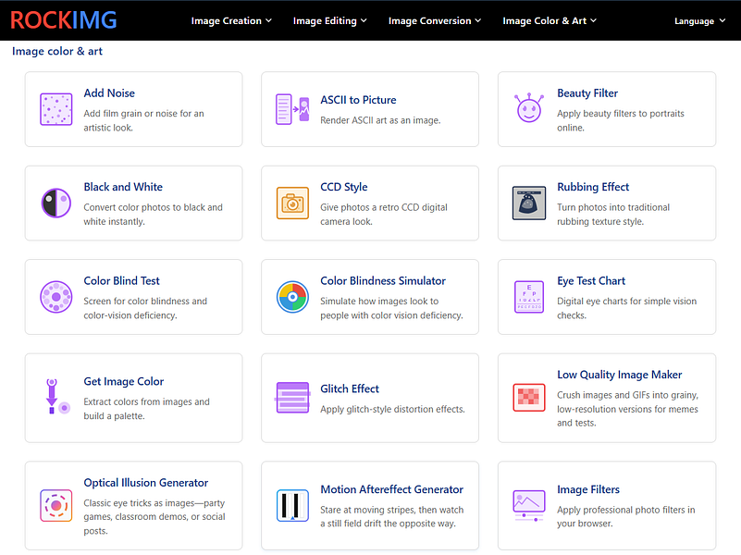Open the Add Noise tool link
The height and width of the screenshot is (555, 741).
tap(109, 93)
